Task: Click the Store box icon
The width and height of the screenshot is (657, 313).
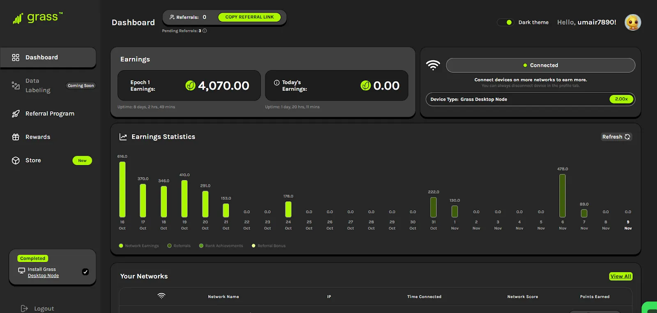Action: [x=16, y=161]
